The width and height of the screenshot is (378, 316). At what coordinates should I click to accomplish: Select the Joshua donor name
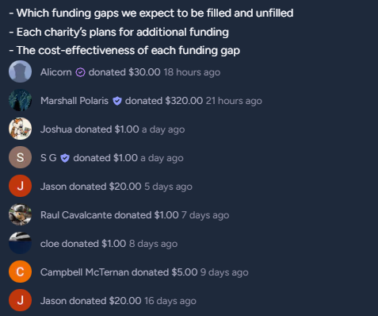56,129
